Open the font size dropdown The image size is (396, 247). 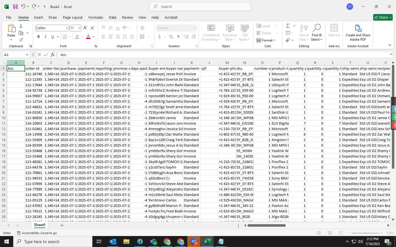tap(79, 28)
